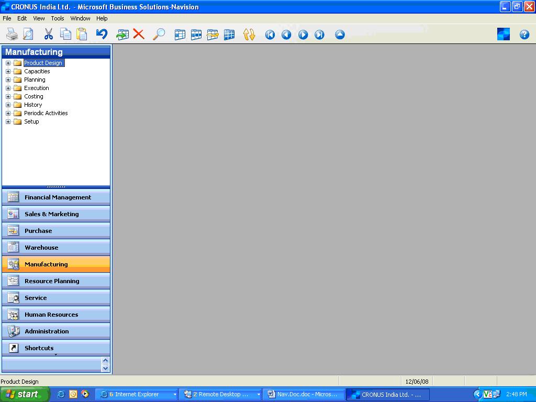Expand the Costing folder node
Image resolution: width=536 pixels, height=402 pixels.
tap(8, 96)
